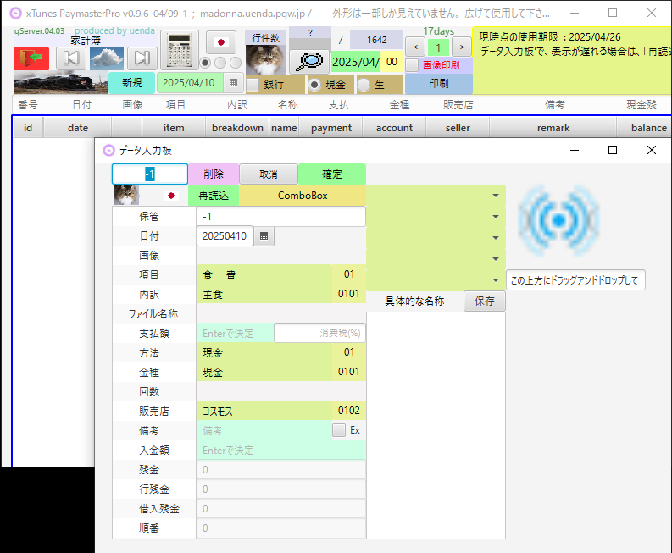
Task: Select the 現金 radio button
Action: 314,85
